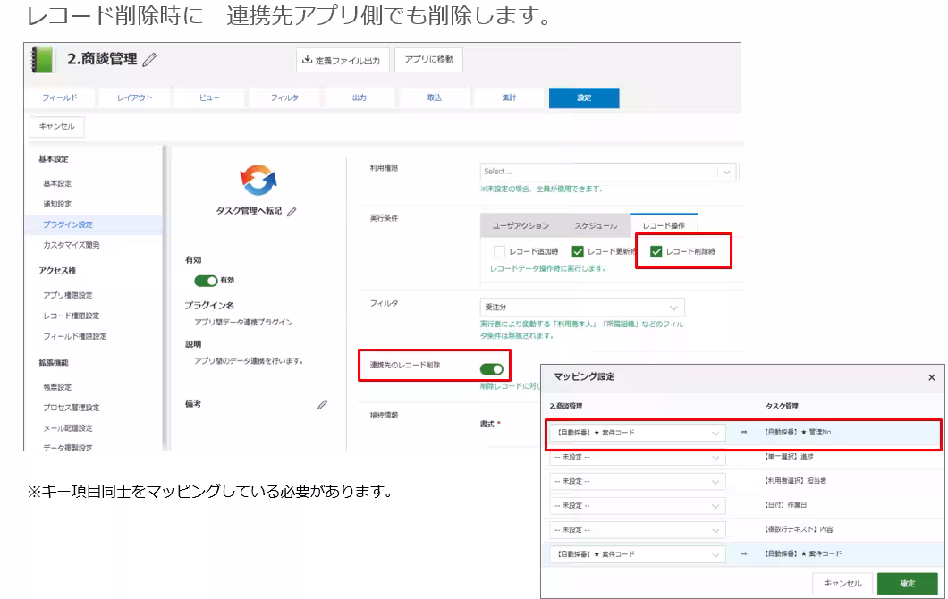Cancel the マッピング設定 dialog

842,583
